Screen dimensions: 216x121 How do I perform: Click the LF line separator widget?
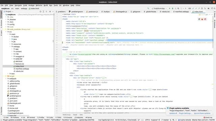tap(139, 120)
